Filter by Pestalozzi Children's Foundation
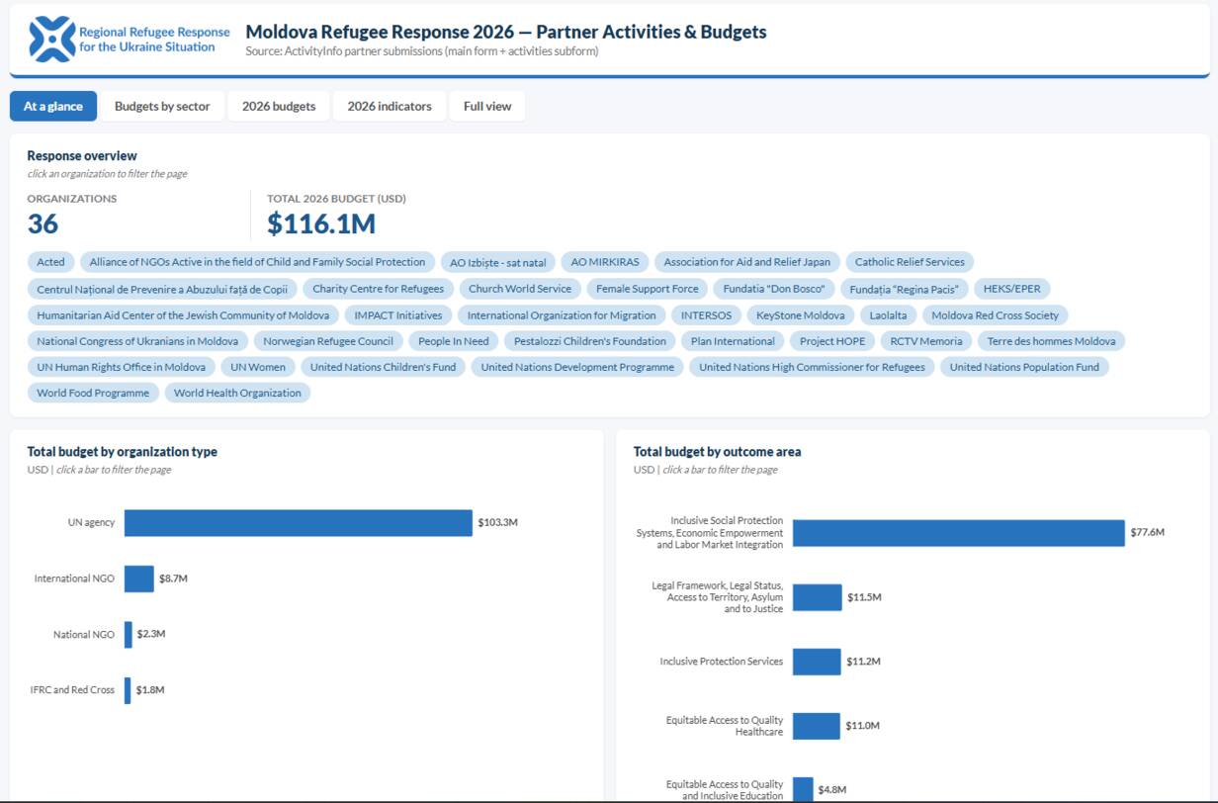 (x=590, y=341)
